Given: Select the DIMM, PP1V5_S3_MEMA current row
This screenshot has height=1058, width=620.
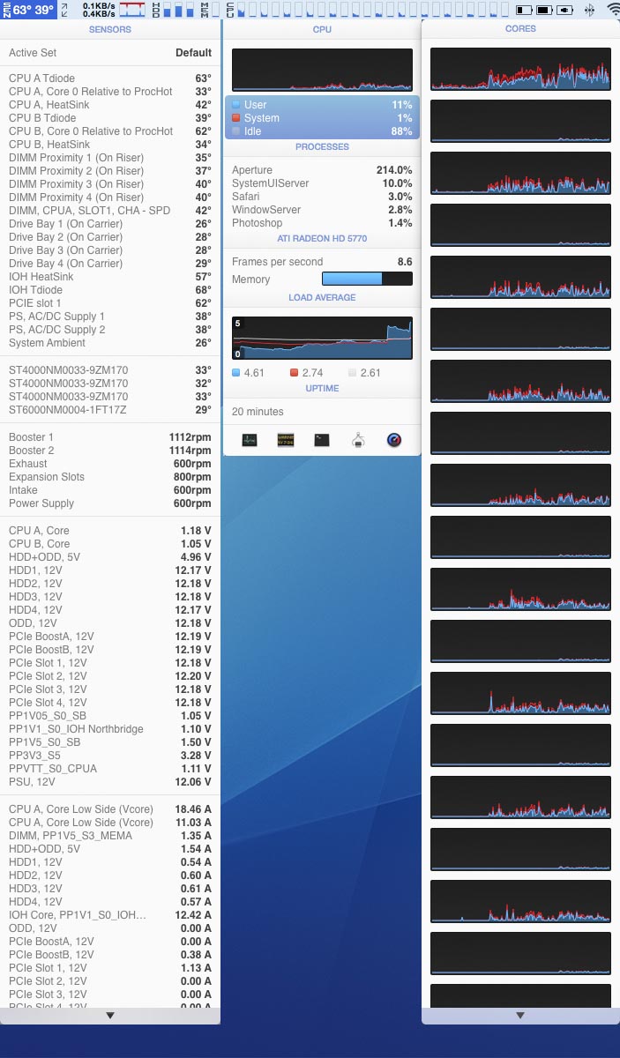Looking at the screenshot, I should [x=110, y=836].
